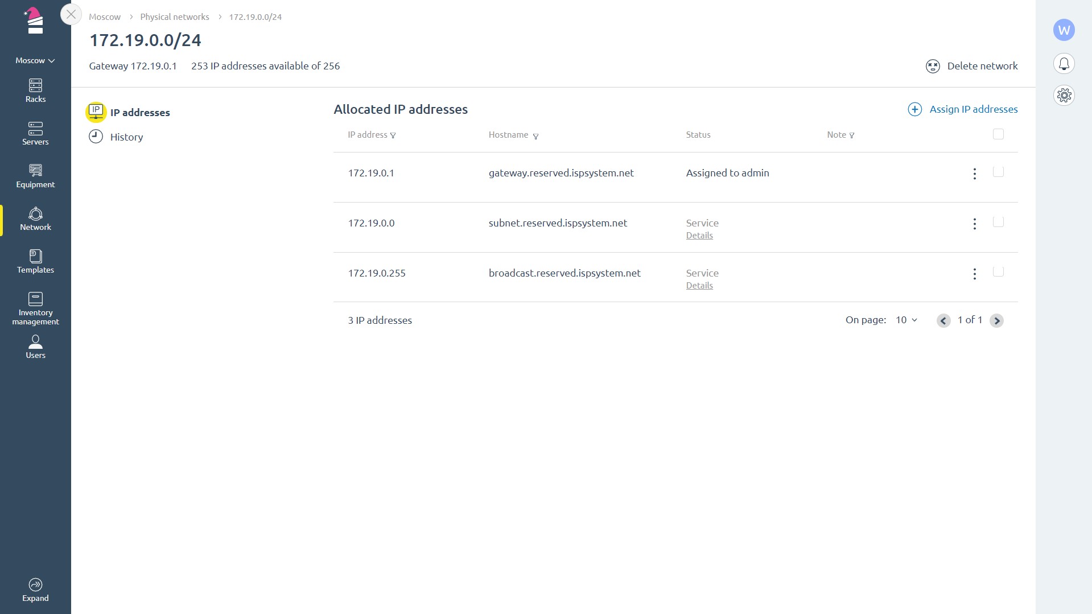Click the Gateway 172.19.0.1 text
This screenshot has height=614, width=1092.
pos(133,66)
